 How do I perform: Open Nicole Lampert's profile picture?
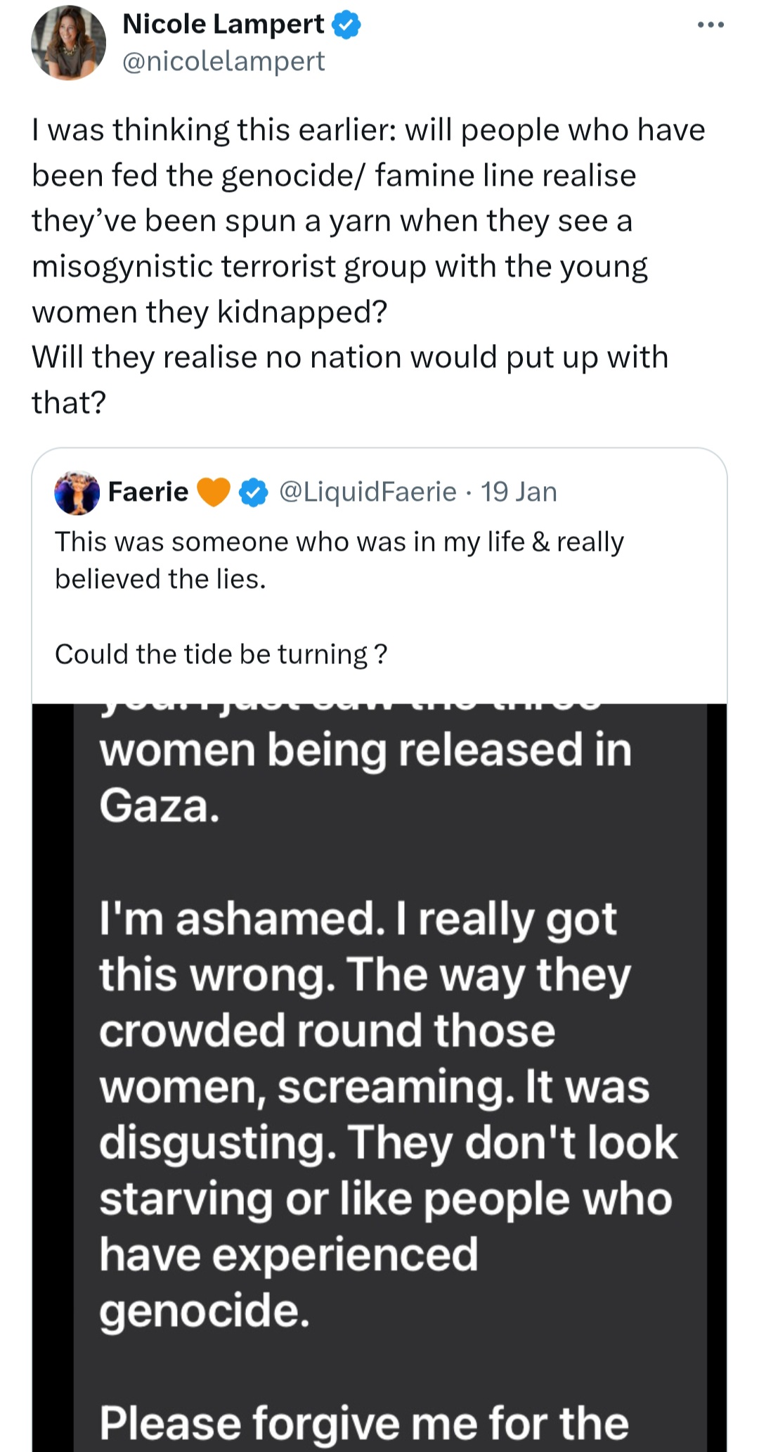[x=68, y=43]
